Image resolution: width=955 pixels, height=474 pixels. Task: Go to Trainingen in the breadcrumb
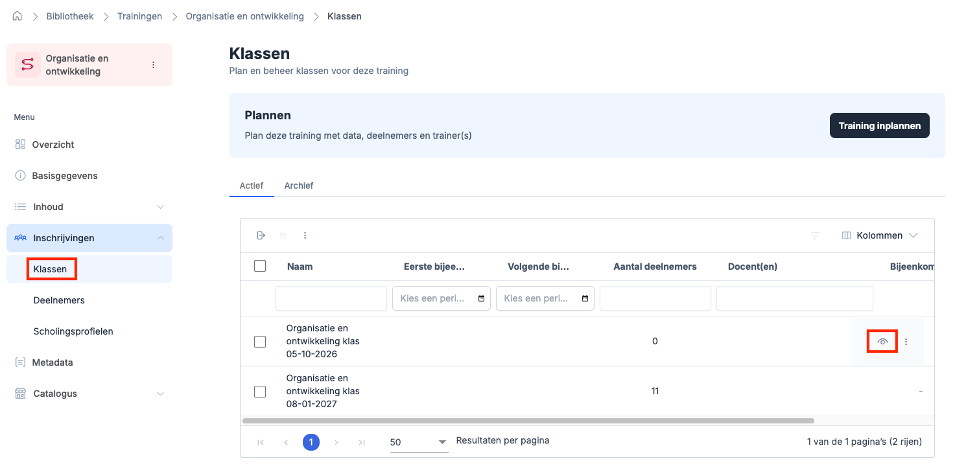[139, 16]
